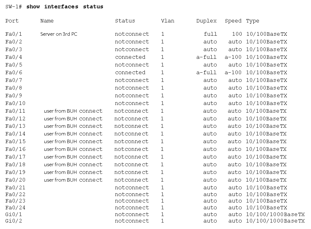Screen dimensions: 311x229
Task: Click the Duplex column header
Action: [x=206, y=21]
